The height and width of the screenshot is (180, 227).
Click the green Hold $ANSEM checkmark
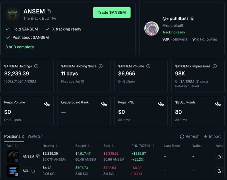point(8,29)
